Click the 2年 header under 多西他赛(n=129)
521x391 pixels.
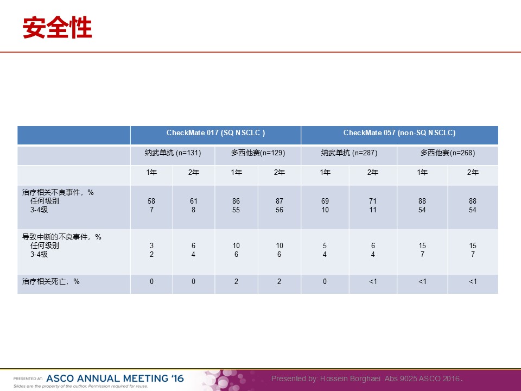point(279,172)
